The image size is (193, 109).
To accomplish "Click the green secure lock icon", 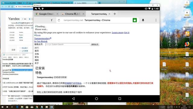I will 135,20.
